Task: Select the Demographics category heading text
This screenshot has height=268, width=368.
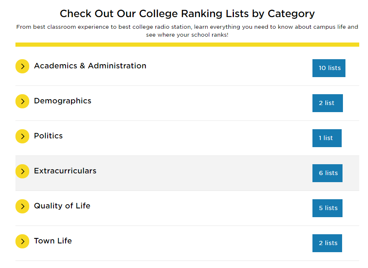Action: pyautogui.click(x=62, y=101)
